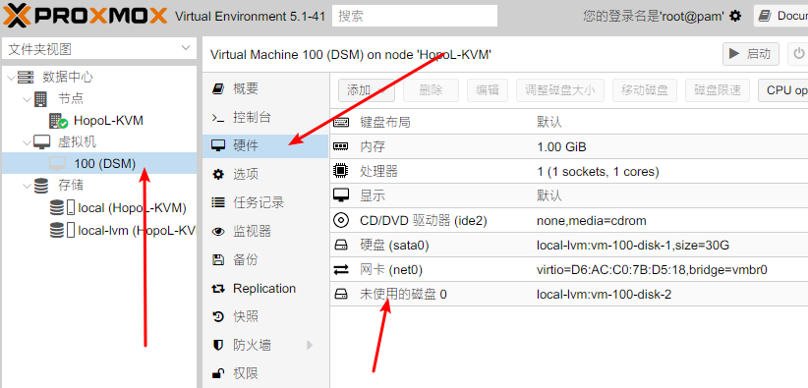Click the 调整磁盘大小 resize disk button
Screen dimensions: 808x388
(559, 90)
